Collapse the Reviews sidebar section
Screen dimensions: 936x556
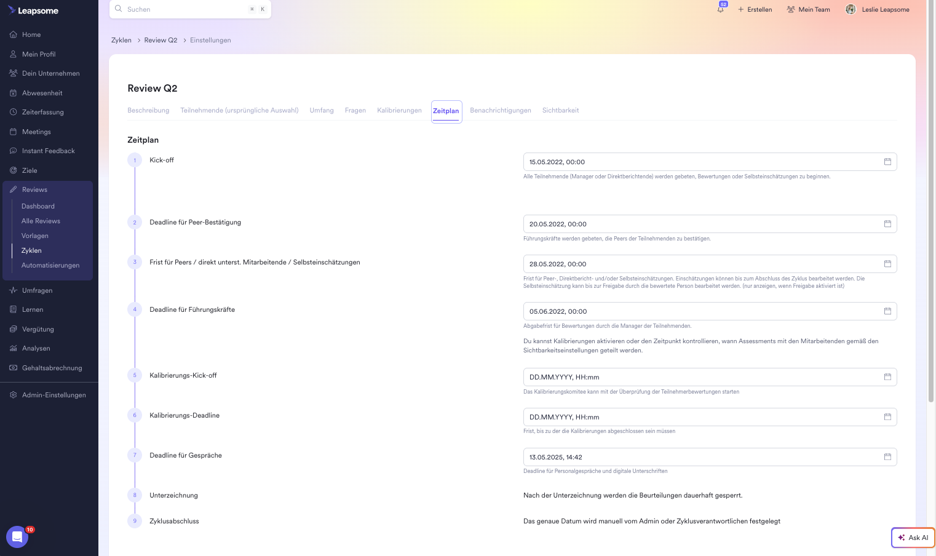pos(34,189)
